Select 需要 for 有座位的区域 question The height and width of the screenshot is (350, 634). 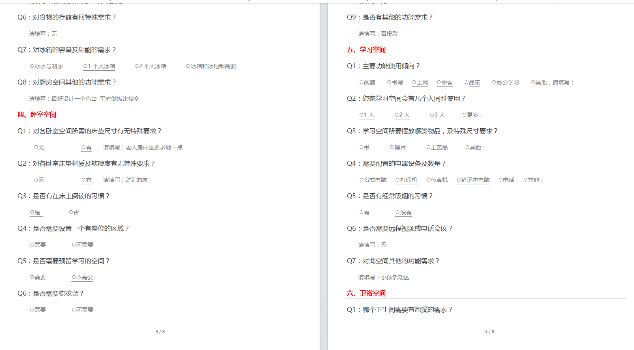(x=38, y=245)
